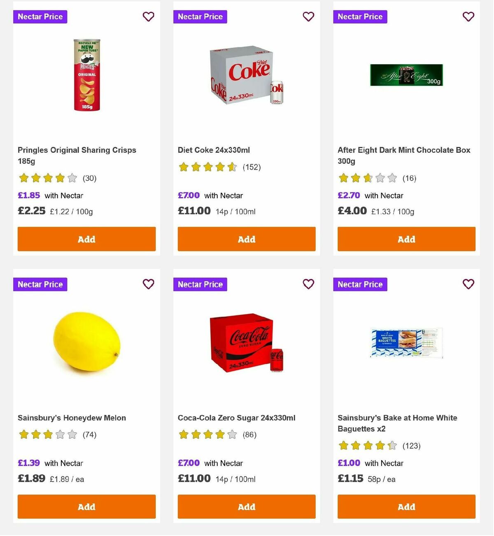Image resolution: width=494 pixels, height=536 pixels.
Task: Select the Nectar Price badge on Pringles tile
Action: tap(40, 16)
